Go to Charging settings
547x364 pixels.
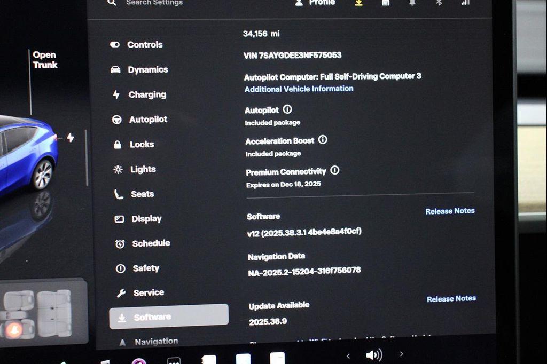[147, 94]
